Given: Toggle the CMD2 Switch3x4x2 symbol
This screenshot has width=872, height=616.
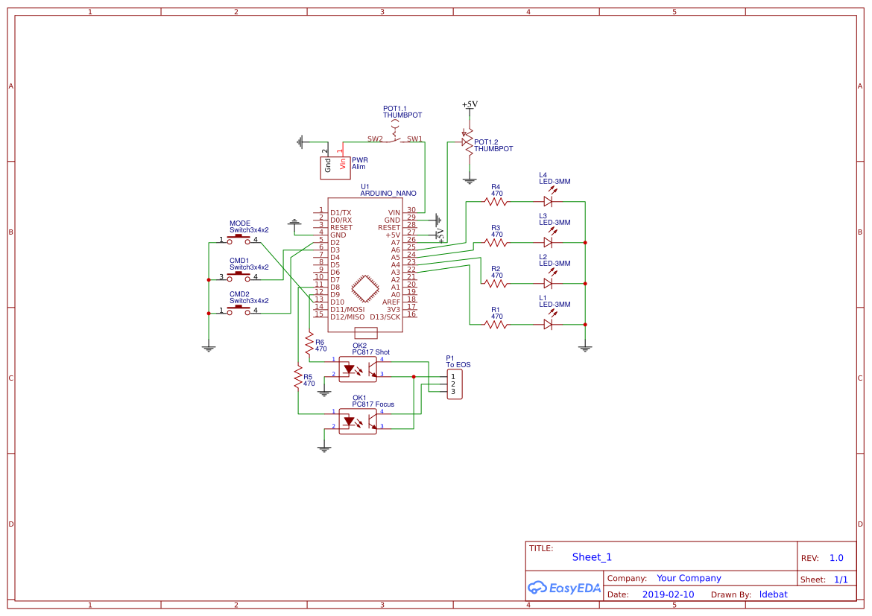Looking at the screenshot, I should tap(237, 308).
